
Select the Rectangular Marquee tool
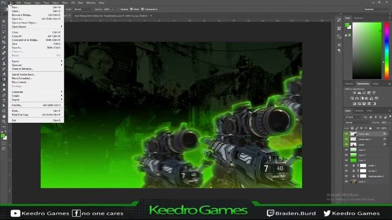click(4, 26)
